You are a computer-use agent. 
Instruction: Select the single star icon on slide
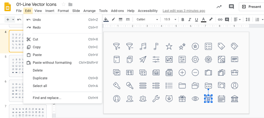coord(169,46)
